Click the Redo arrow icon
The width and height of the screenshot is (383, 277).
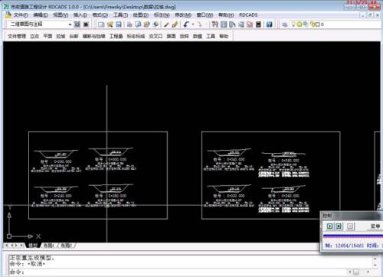pos(199,24)
